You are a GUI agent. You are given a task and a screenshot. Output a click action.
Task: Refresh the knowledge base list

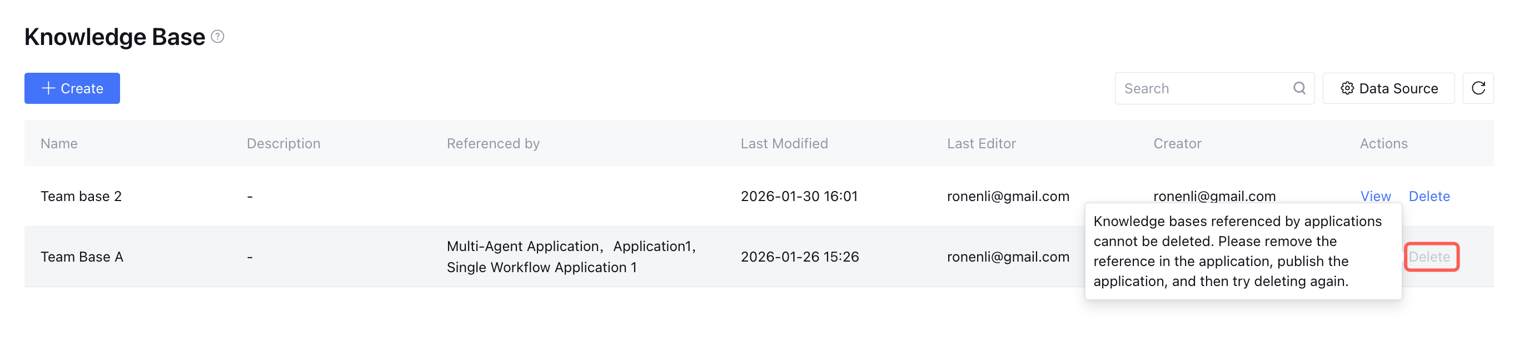pos(1478,89)
